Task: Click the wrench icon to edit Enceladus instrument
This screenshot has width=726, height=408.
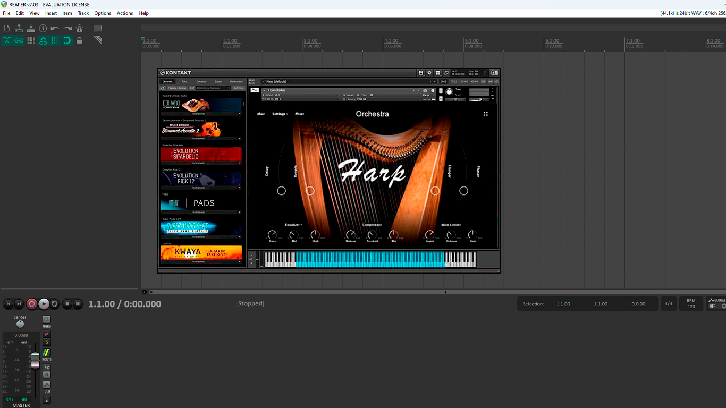Action: pos(255,90)
